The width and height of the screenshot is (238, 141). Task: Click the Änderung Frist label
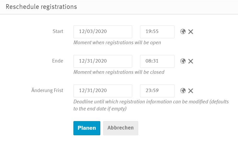[x=47, y=91]
